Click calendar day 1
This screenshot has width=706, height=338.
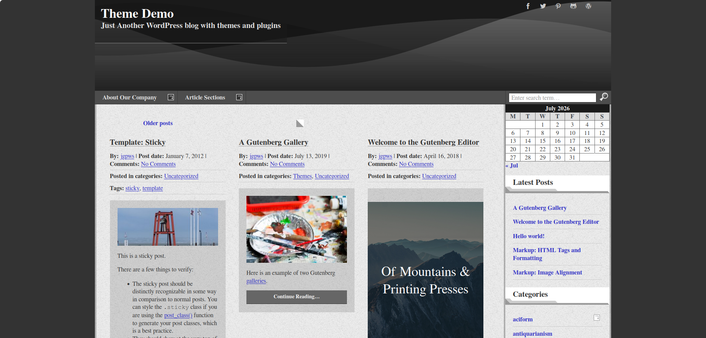pyautogui.click(x=543, y=125)
